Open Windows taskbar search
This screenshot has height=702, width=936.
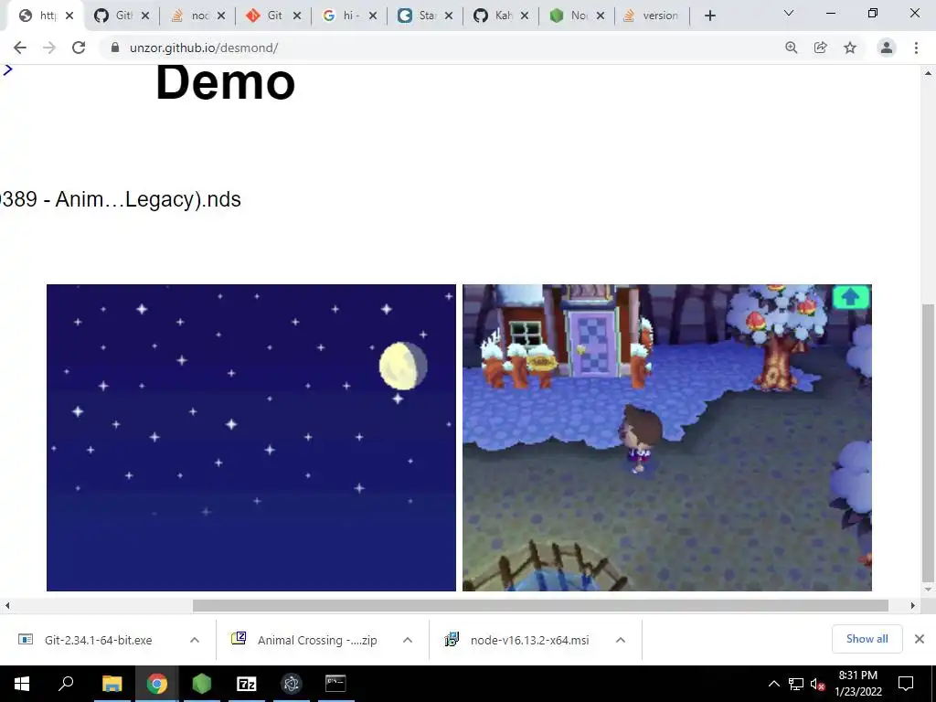pyautogui.click(x=66, y=684)
